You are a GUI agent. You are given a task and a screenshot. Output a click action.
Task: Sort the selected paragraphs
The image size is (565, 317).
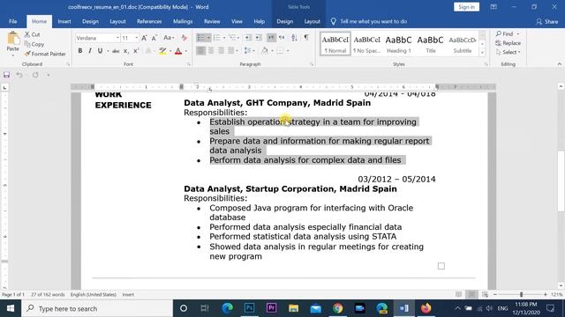(294, 38)
